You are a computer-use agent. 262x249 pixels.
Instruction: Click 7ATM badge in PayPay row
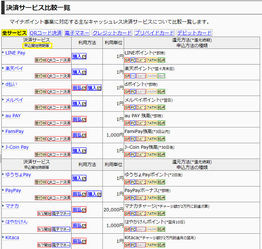152,198
